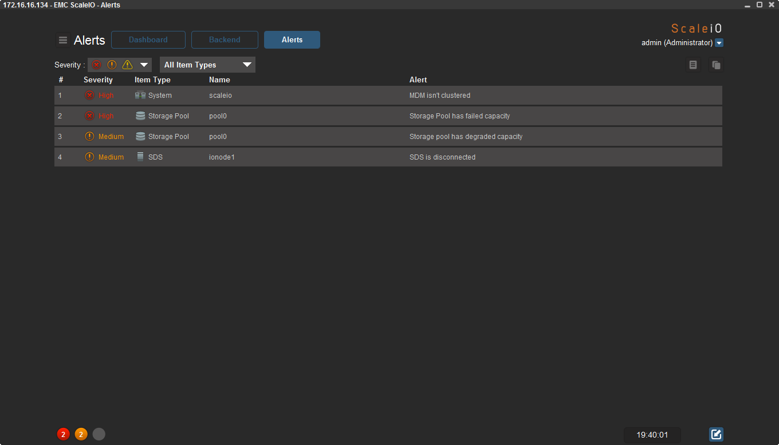Sort by the Severity column header
The image size is (779, 445).
(98, 80)
